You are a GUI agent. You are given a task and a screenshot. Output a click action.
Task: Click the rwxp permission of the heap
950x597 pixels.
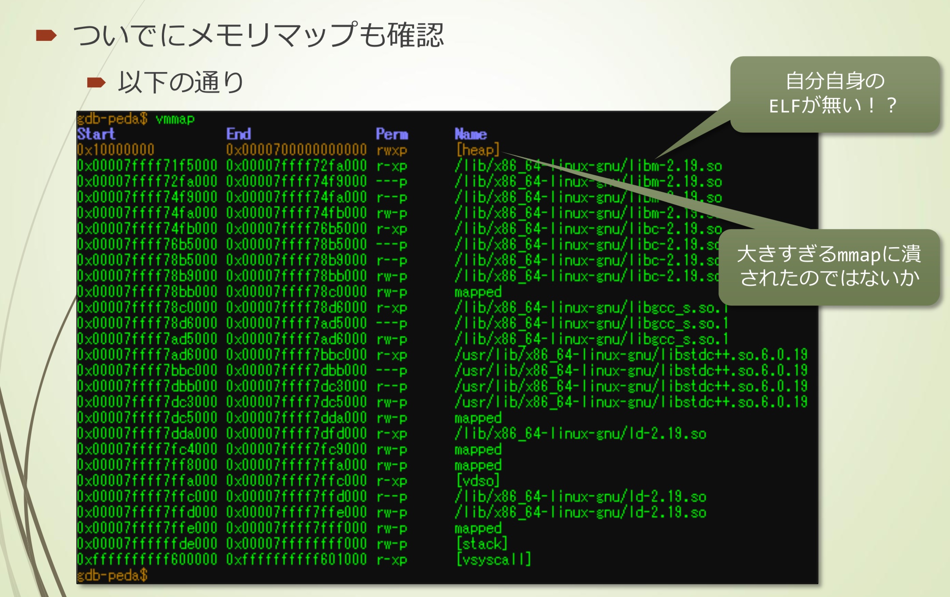tap(392, 150)
